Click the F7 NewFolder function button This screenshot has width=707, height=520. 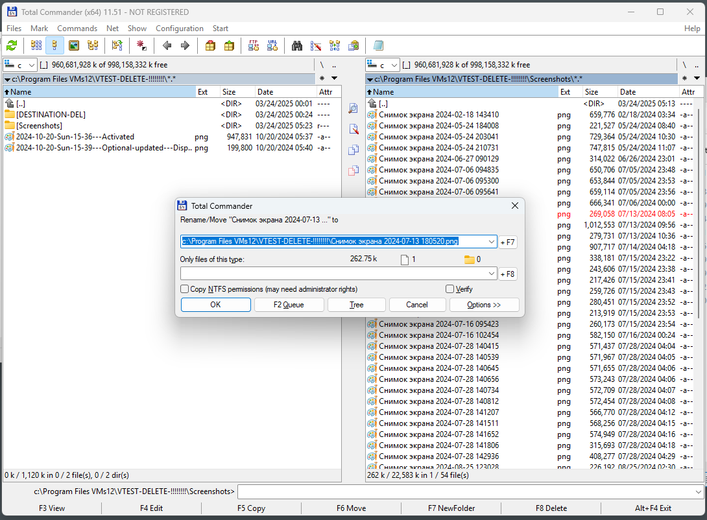[x=451, y=508]
